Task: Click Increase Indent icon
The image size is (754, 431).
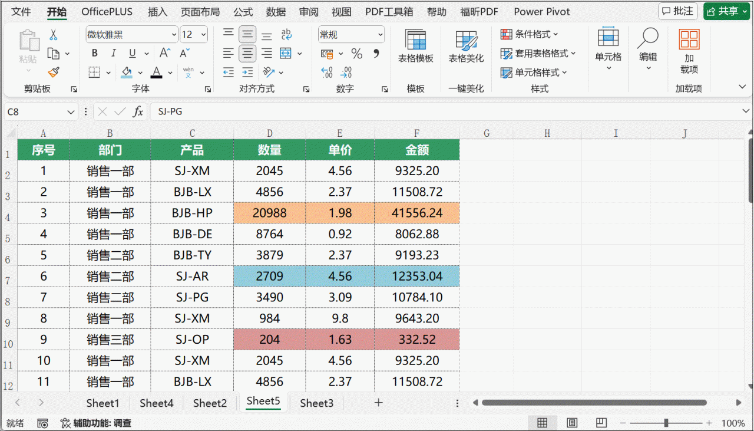Action: point(247,73)
